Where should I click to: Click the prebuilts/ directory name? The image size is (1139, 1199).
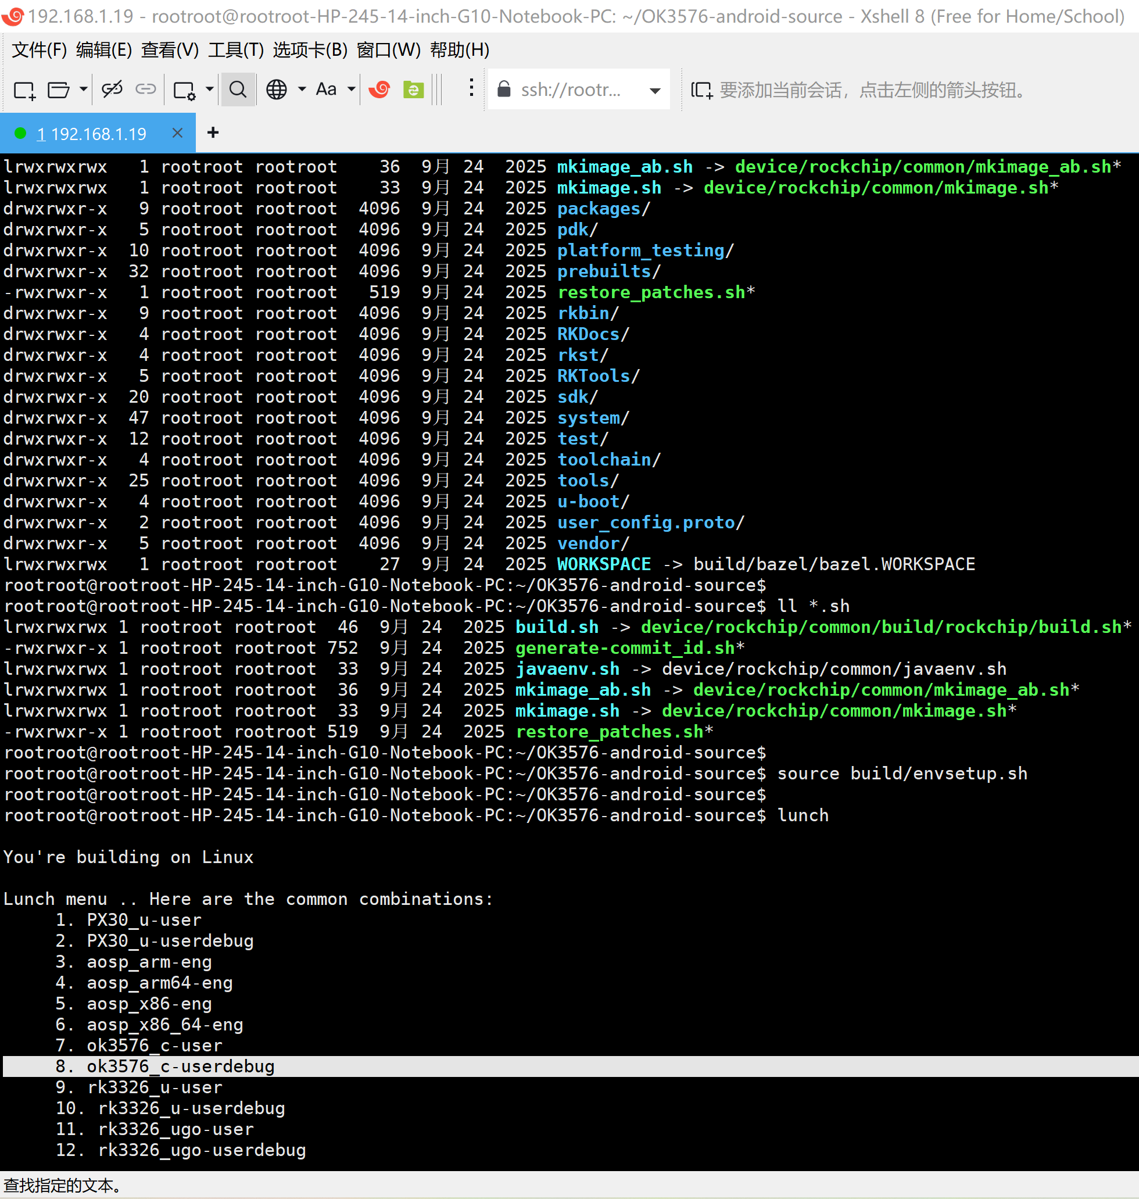coord(609,271)
